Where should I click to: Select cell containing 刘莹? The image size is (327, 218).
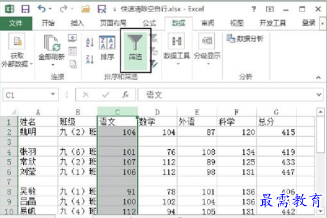[x=38, y=172]
